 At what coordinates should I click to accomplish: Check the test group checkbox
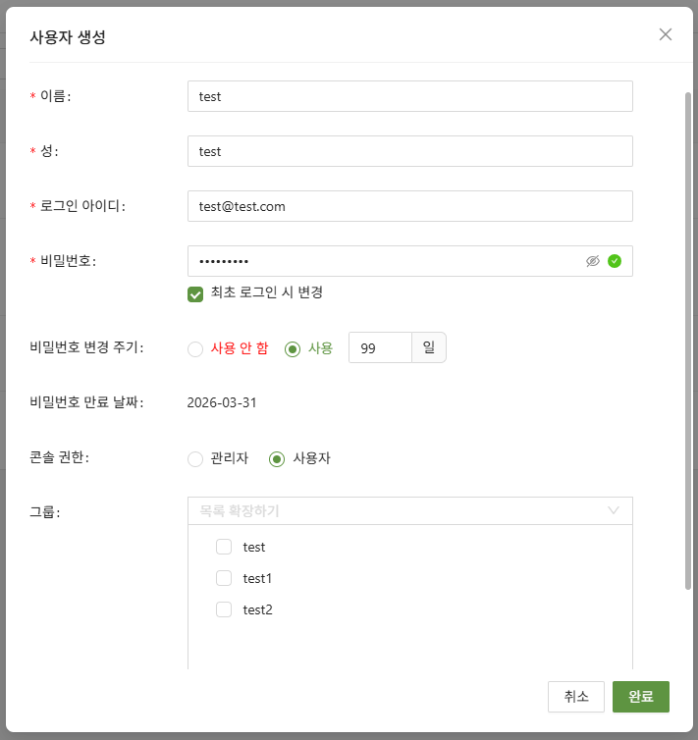[x=224, y=547]
